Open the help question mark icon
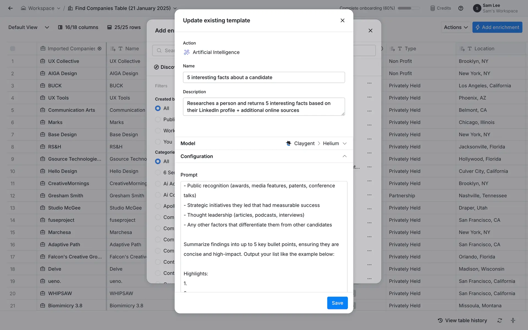The height and width of the screenshot is (330, 528). coord(461,8)
